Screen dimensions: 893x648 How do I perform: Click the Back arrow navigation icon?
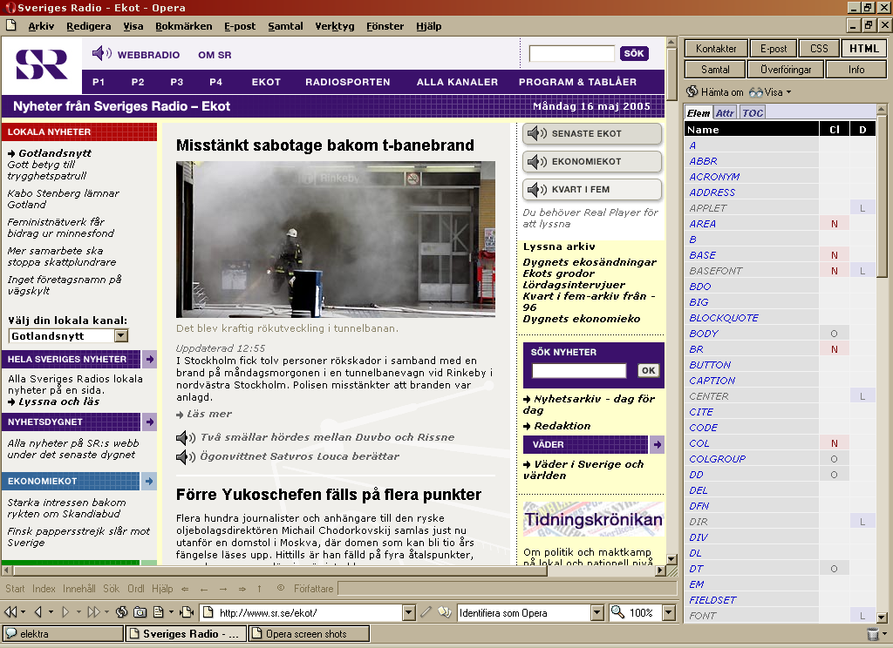tap(39, 612)
